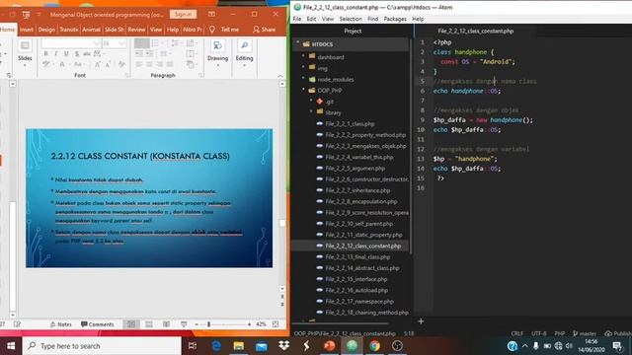Open Selection menu in Atom
The image size is (632, 355).
[351, 19]
